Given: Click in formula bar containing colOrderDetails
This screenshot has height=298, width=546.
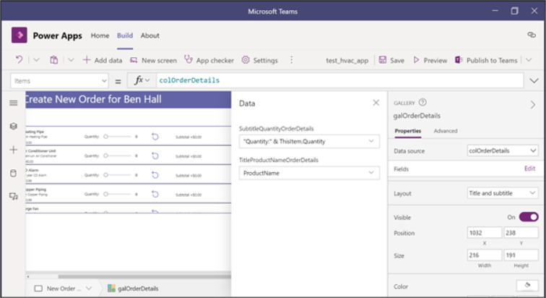Looking at the screenshot, I should click(x=340, y=80).
